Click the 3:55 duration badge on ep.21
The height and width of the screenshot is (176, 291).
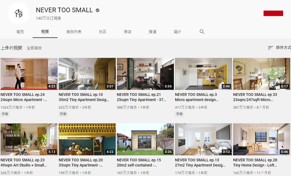[168, 86]
